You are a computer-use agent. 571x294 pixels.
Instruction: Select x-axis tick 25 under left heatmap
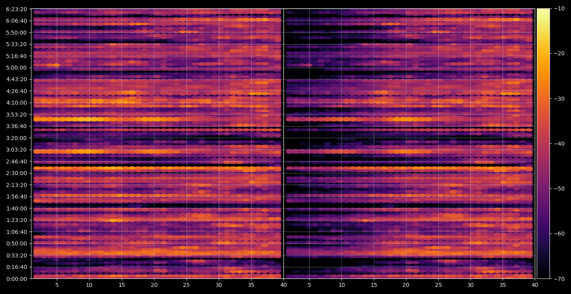186,285
